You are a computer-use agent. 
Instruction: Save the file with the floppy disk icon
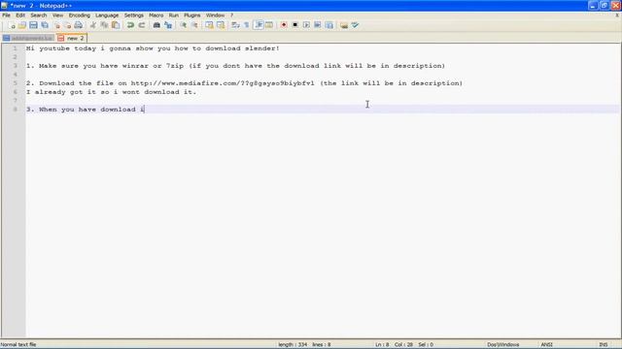pos(33,25)
